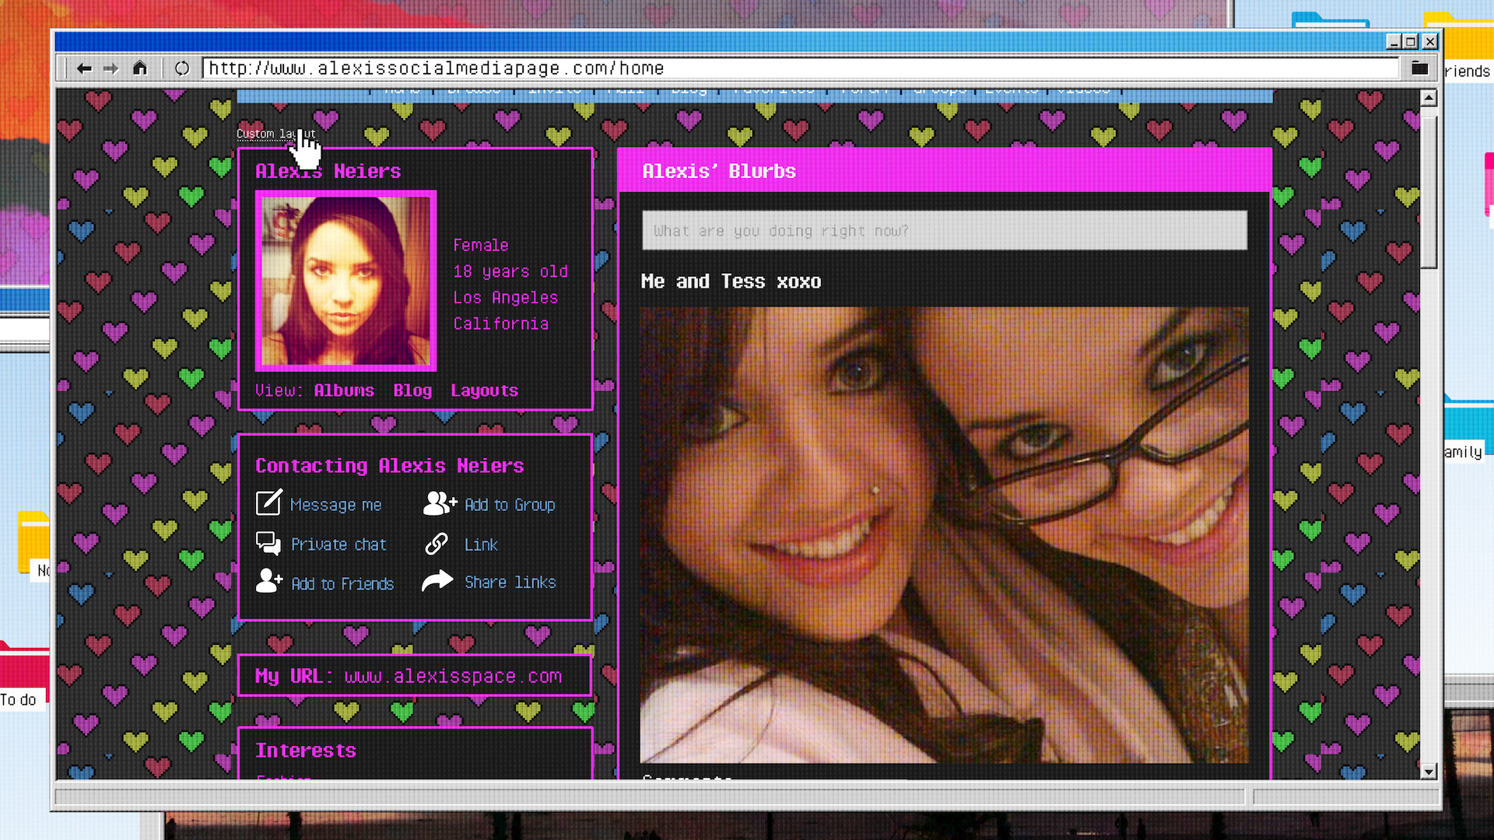Click 'Contacting Alexis Neiers' heading
The height and width of the screenshot is (840, 1494).
[x=390, y=466]
